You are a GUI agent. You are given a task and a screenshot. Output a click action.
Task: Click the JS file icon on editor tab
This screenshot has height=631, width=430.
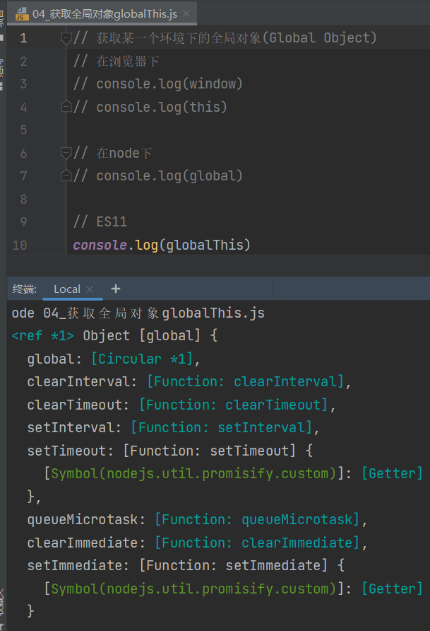[x=22, y=14]
